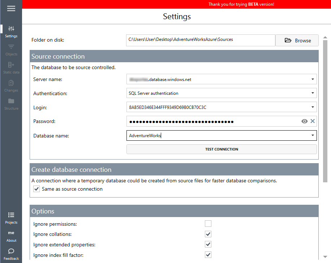Open the Changes sidebar icon

(x=11, y=83)
